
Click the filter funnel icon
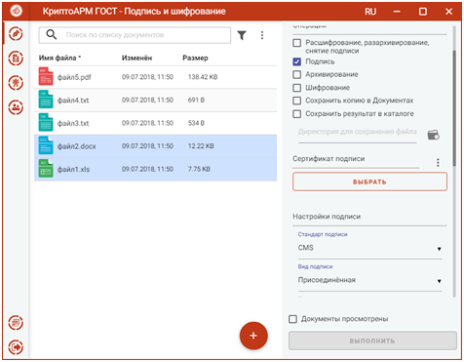coord(242,35)
